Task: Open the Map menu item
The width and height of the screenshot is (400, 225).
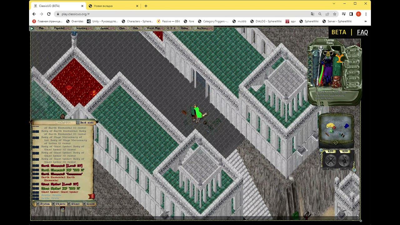Action: (41, 28)
